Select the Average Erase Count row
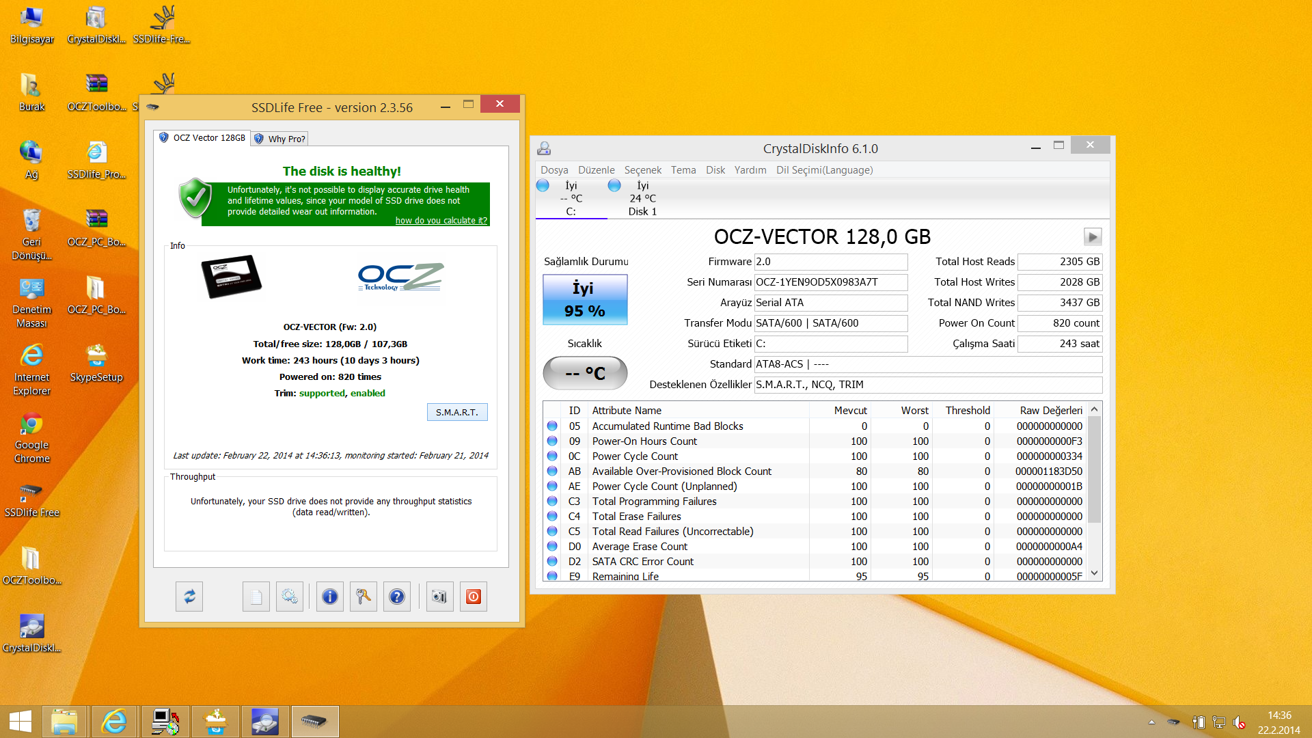Screen dimensions: 1312x738 815,547
